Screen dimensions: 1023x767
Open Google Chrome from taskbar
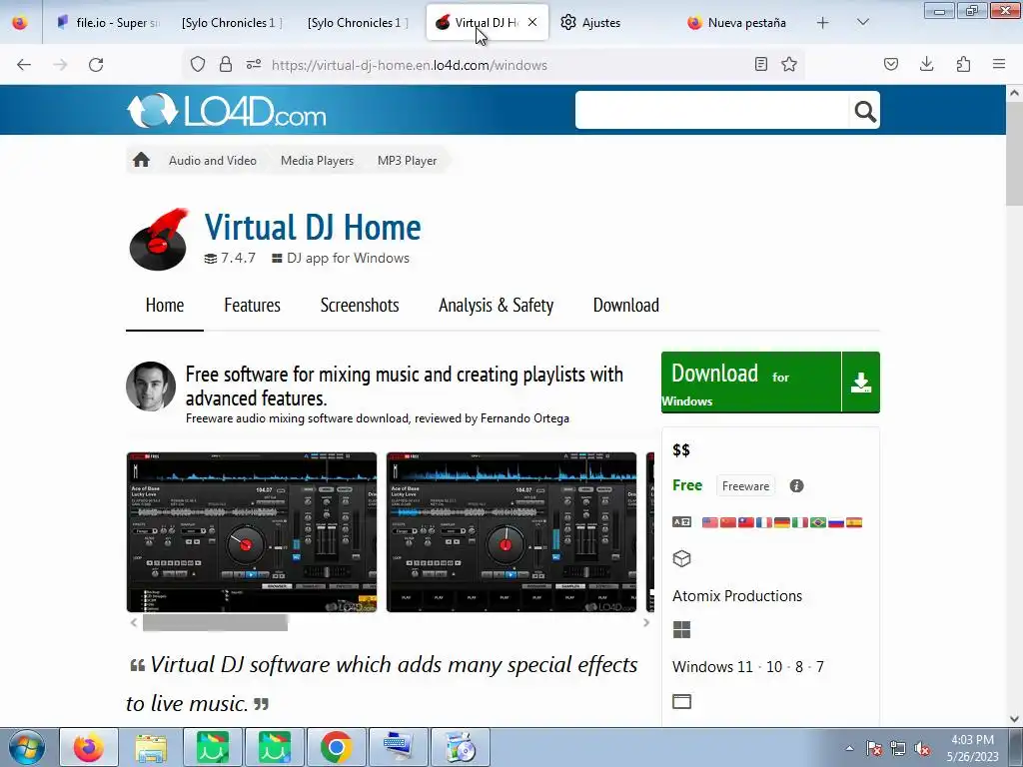click(336, 747)
